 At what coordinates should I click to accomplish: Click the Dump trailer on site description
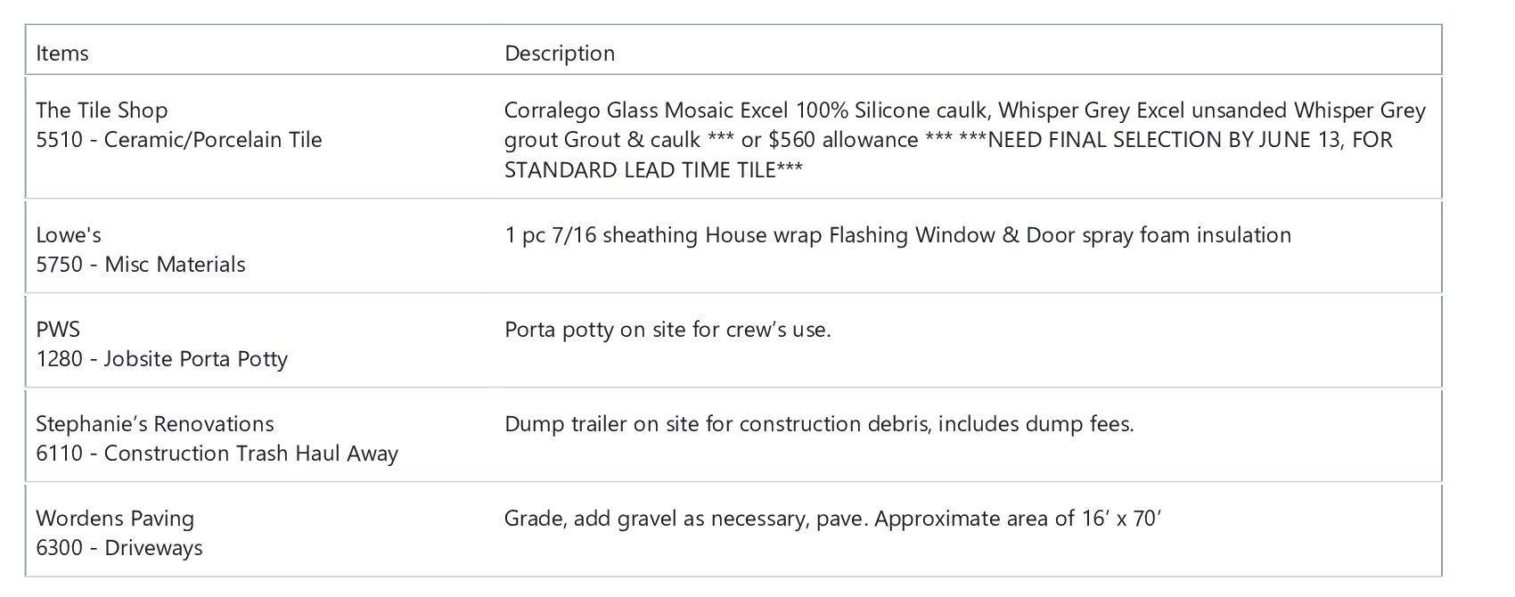[x=819, y=424]
